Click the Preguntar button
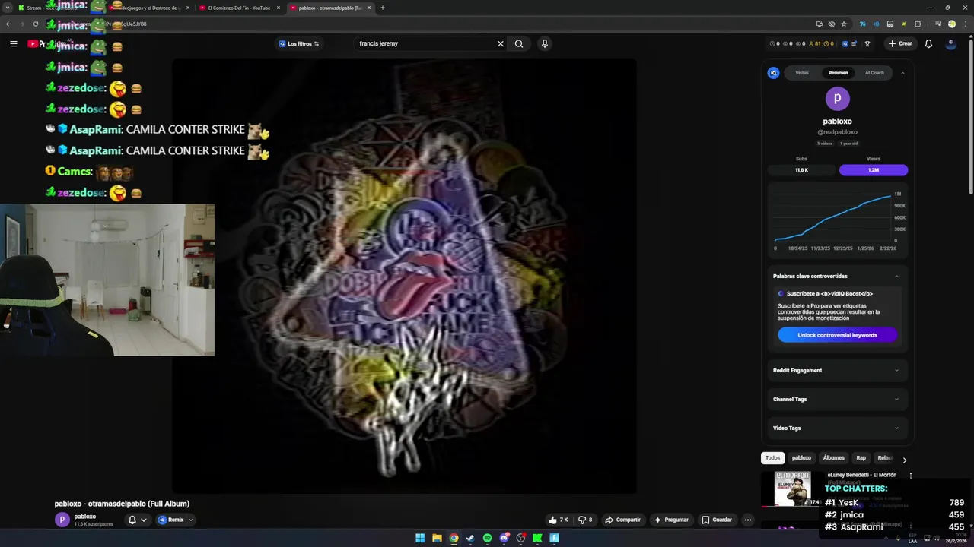974x547 pixels. pos(670,520)
